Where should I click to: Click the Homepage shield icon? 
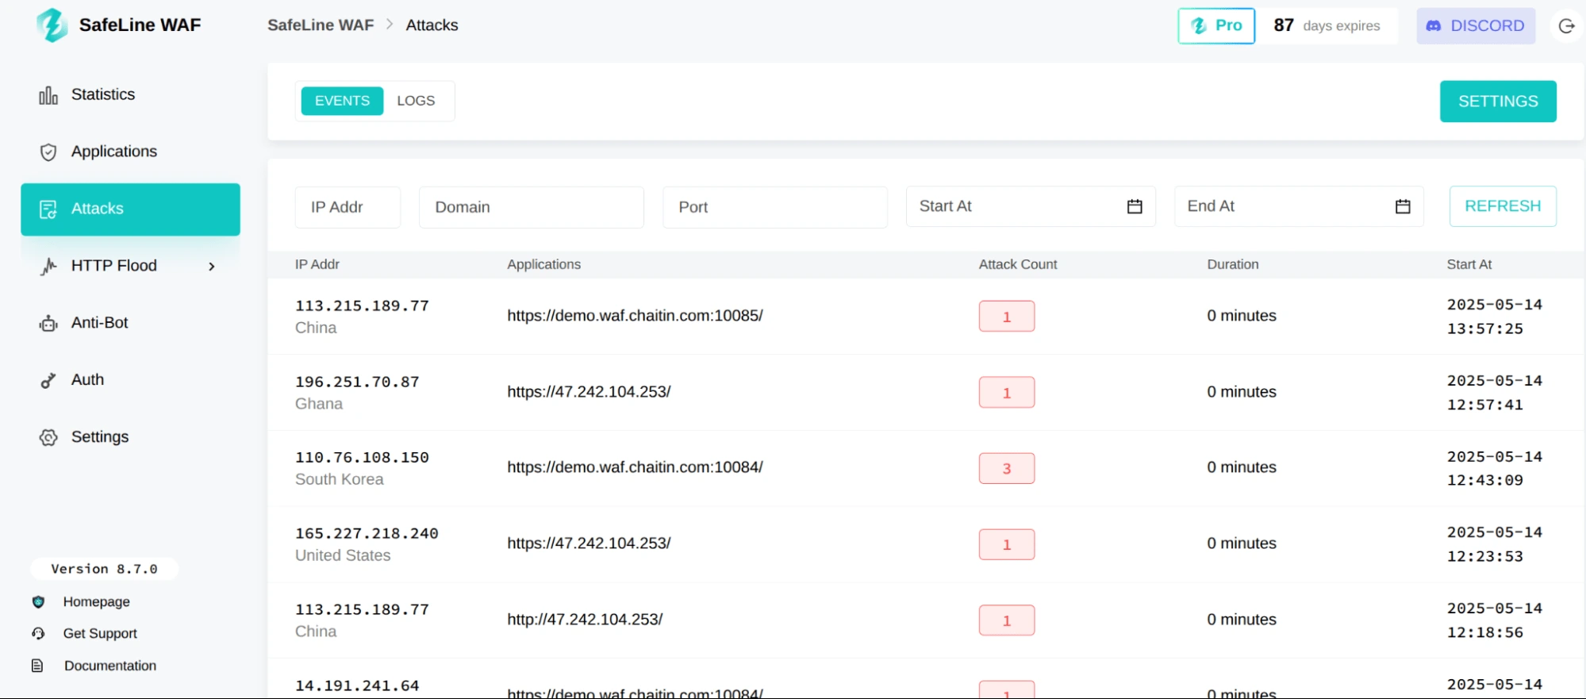coord(38,602)
